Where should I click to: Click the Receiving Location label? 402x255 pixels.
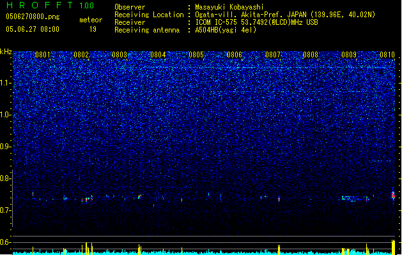[x=149, y=15]
